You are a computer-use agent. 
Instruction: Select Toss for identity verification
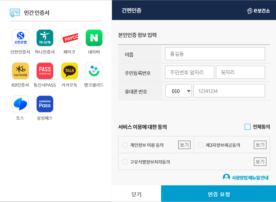tap(20, 104)
